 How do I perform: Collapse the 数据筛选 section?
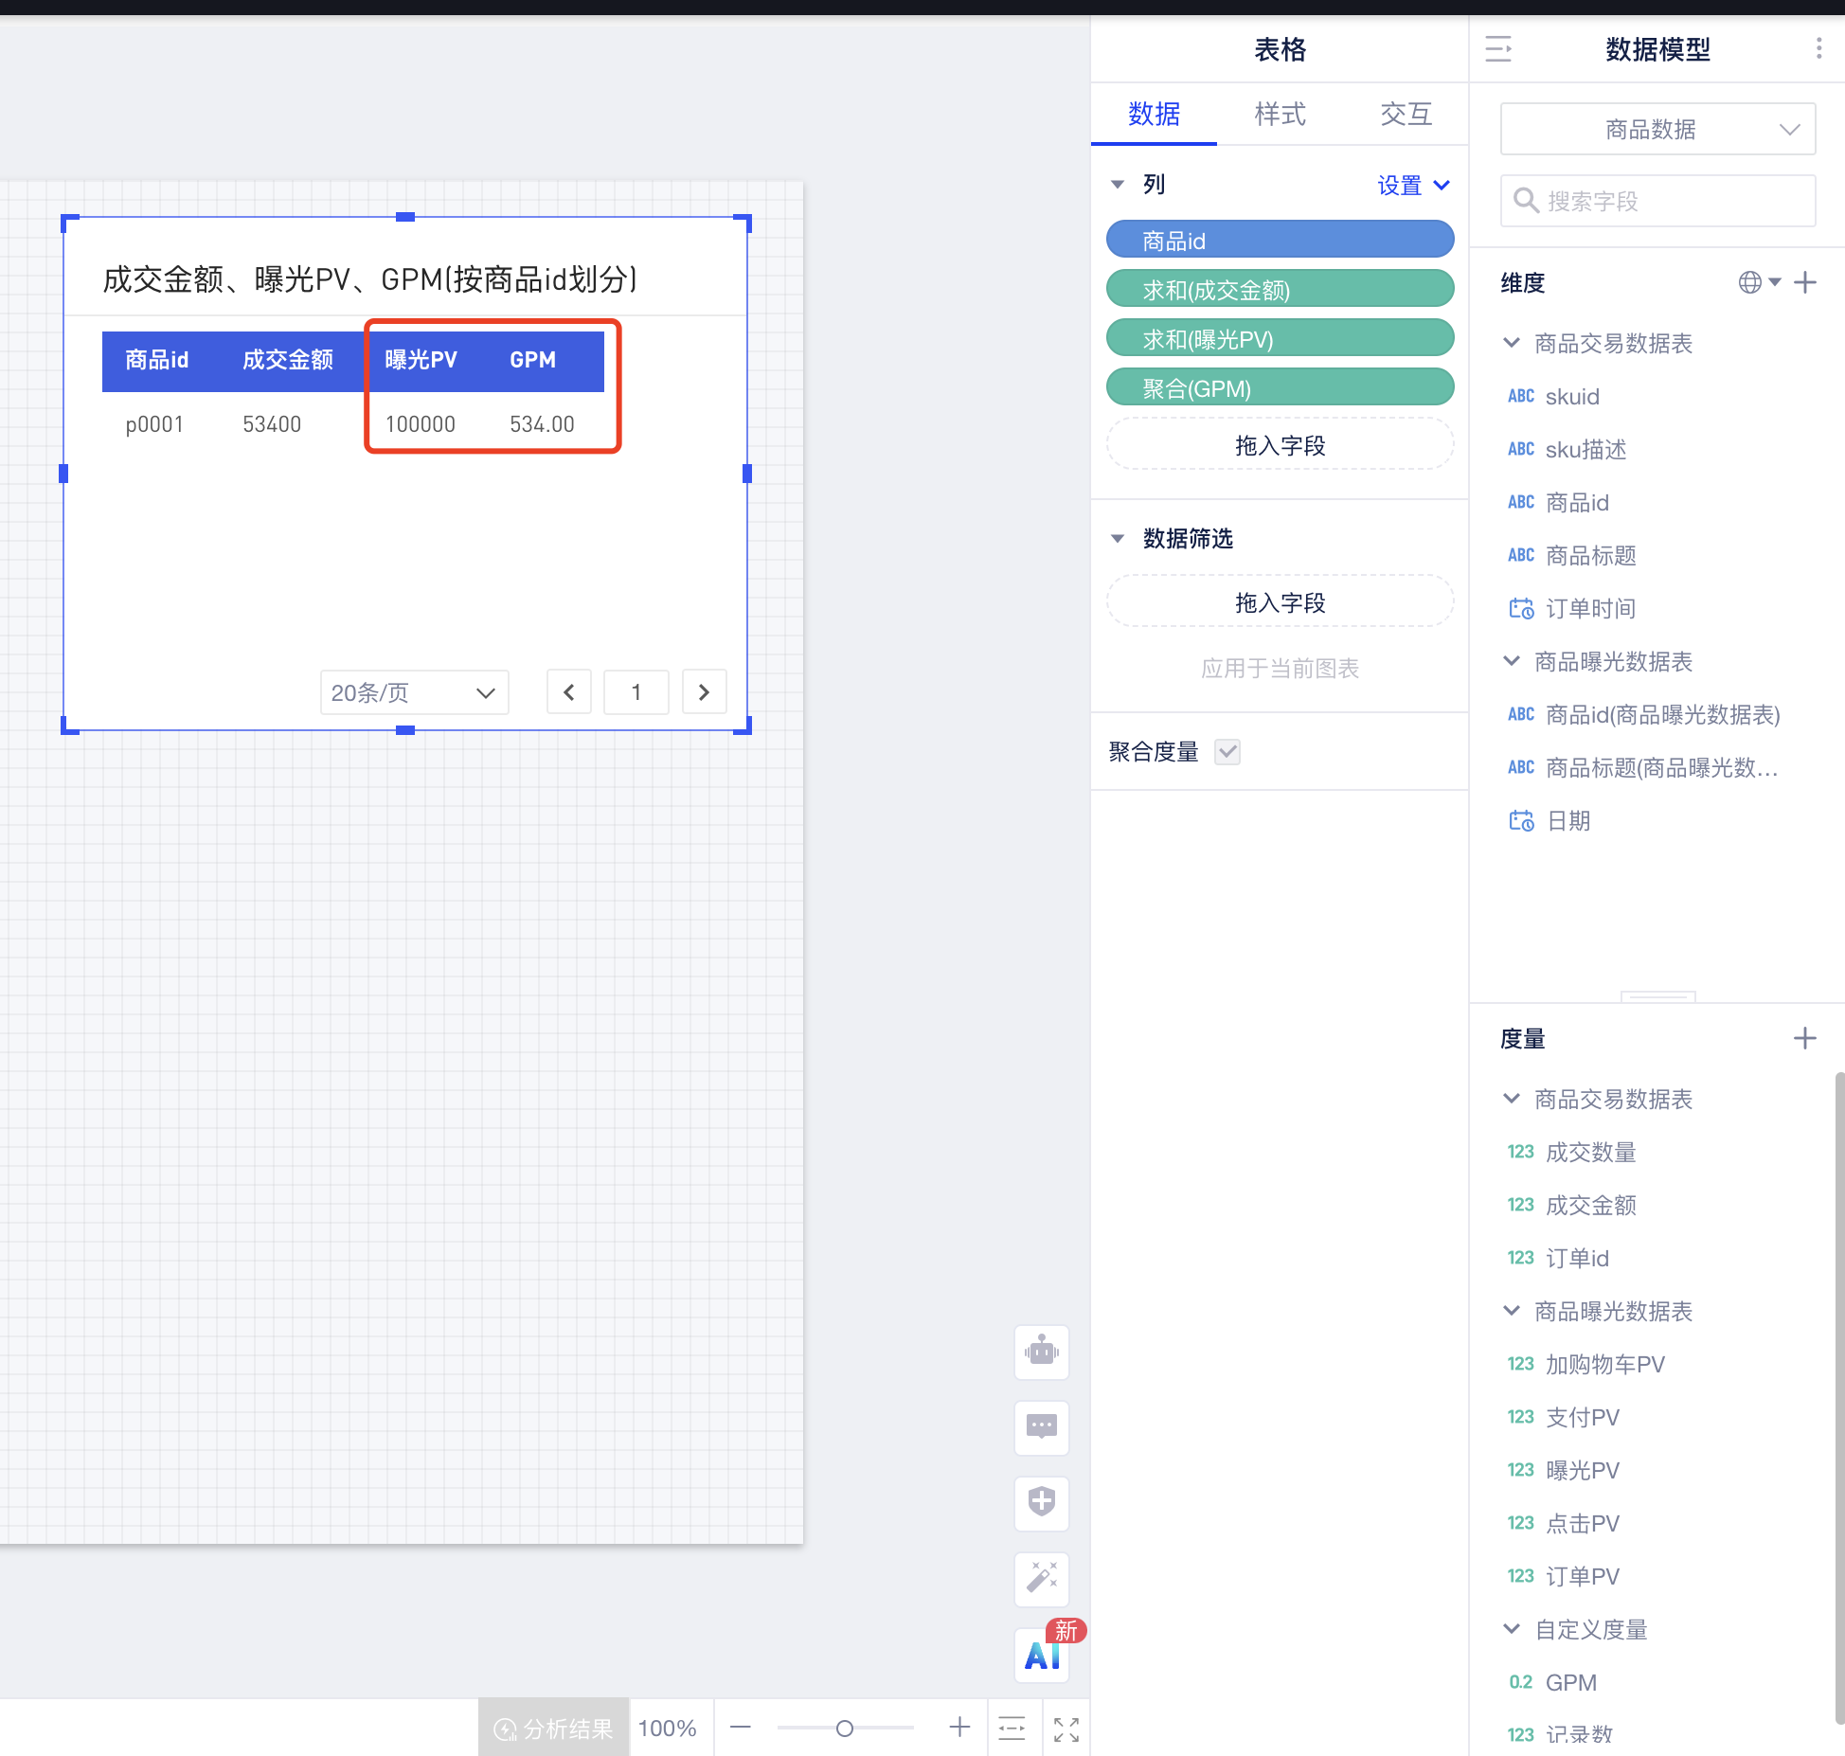(x=1118, y=539)
